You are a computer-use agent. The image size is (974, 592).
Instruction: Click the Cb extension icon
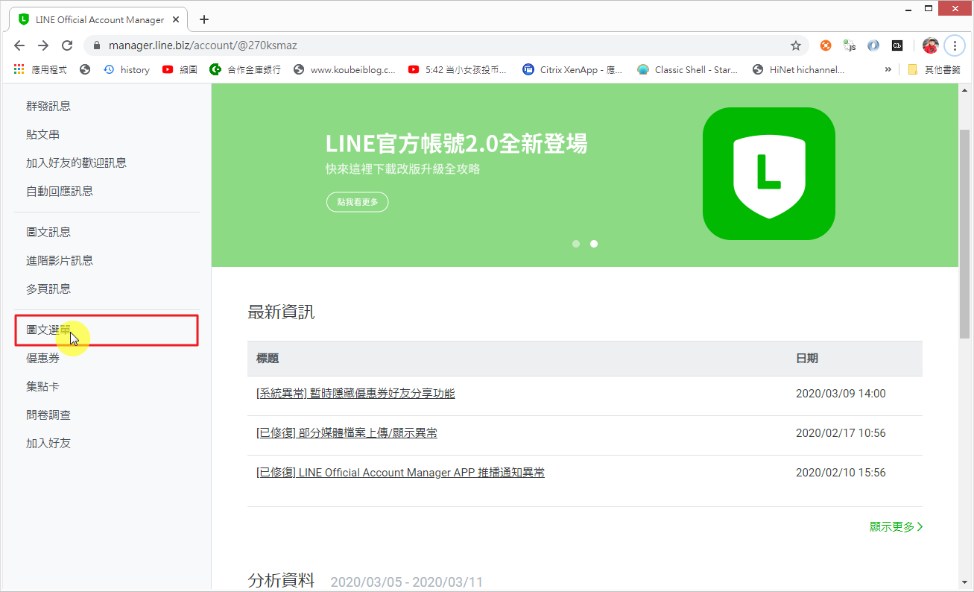click(x=896, y=45)
